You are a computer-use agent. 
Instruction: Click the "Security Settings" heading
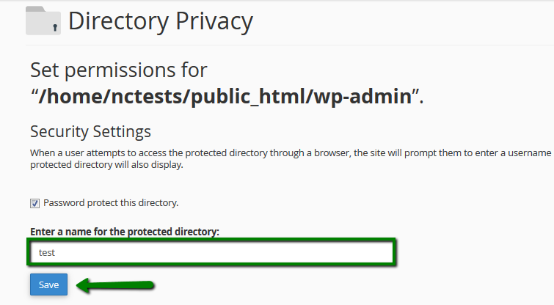(90, 132)
